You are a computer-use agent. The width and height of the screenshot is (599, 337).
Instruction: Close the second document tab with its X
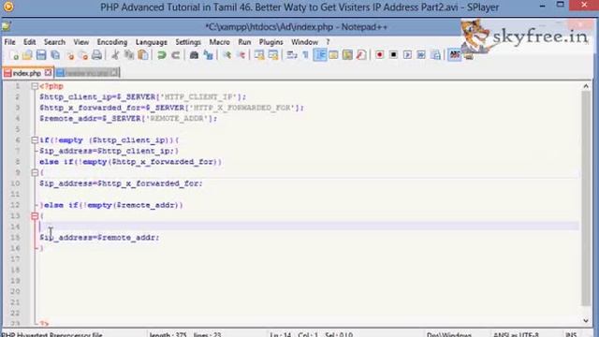point(114,72)
